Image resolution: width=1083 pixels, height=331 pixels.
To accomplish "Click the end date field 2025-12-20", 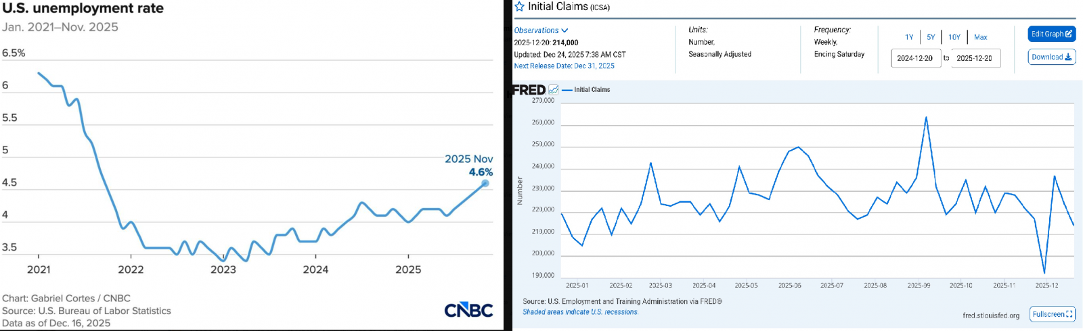I will pos(975,58).
